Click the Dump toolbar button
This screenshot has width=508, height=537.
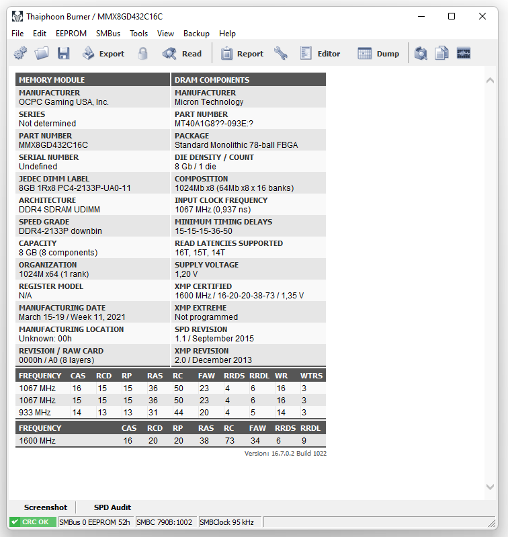coord(378,53)
